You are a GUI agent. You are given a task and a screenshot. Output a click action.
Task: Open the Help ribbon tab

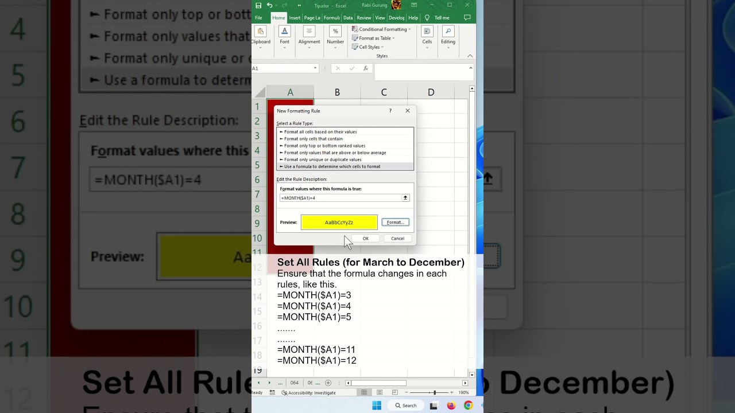tap(413, 18)
